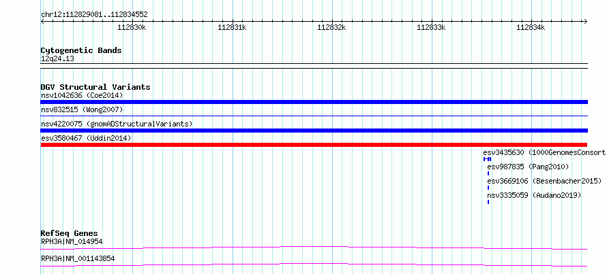Open the nsv832515 (Wong2007) label
The width and height of the screenshot is (607, 274).
(x=82, y=109)
